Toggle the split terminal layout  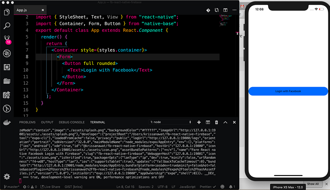[x=207, y=122]
